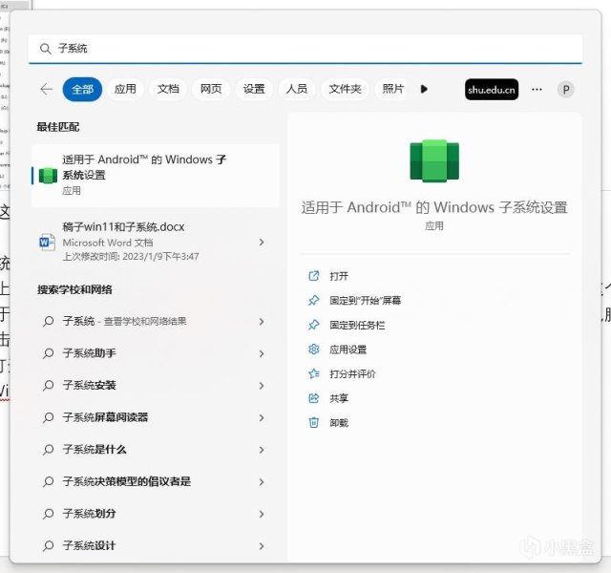Click search icon beside 子系统屏幕阅读器
Viewport: 611px width, 573px height.
48,417
